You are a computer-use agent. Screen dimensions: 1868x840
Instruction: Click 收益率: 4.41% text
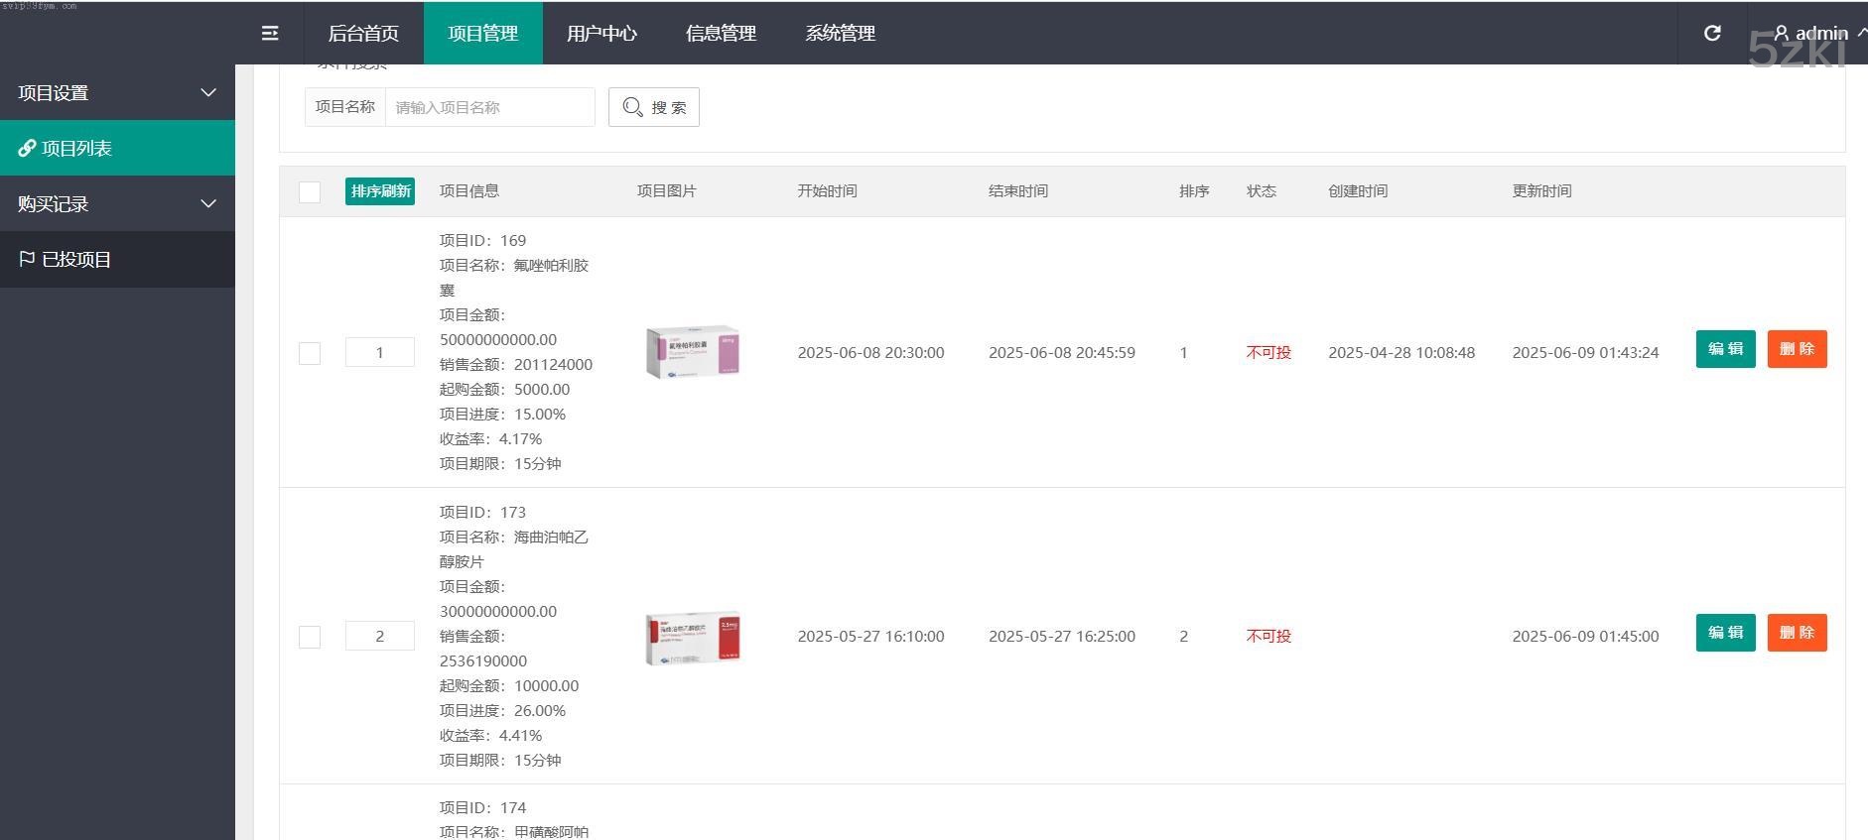pyautogui.click(x=490, y=735)
